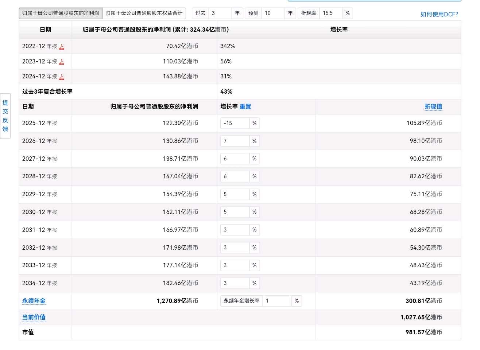Switch to the 归属于母公司普通股股东权益合计 tab

(144, 13)
